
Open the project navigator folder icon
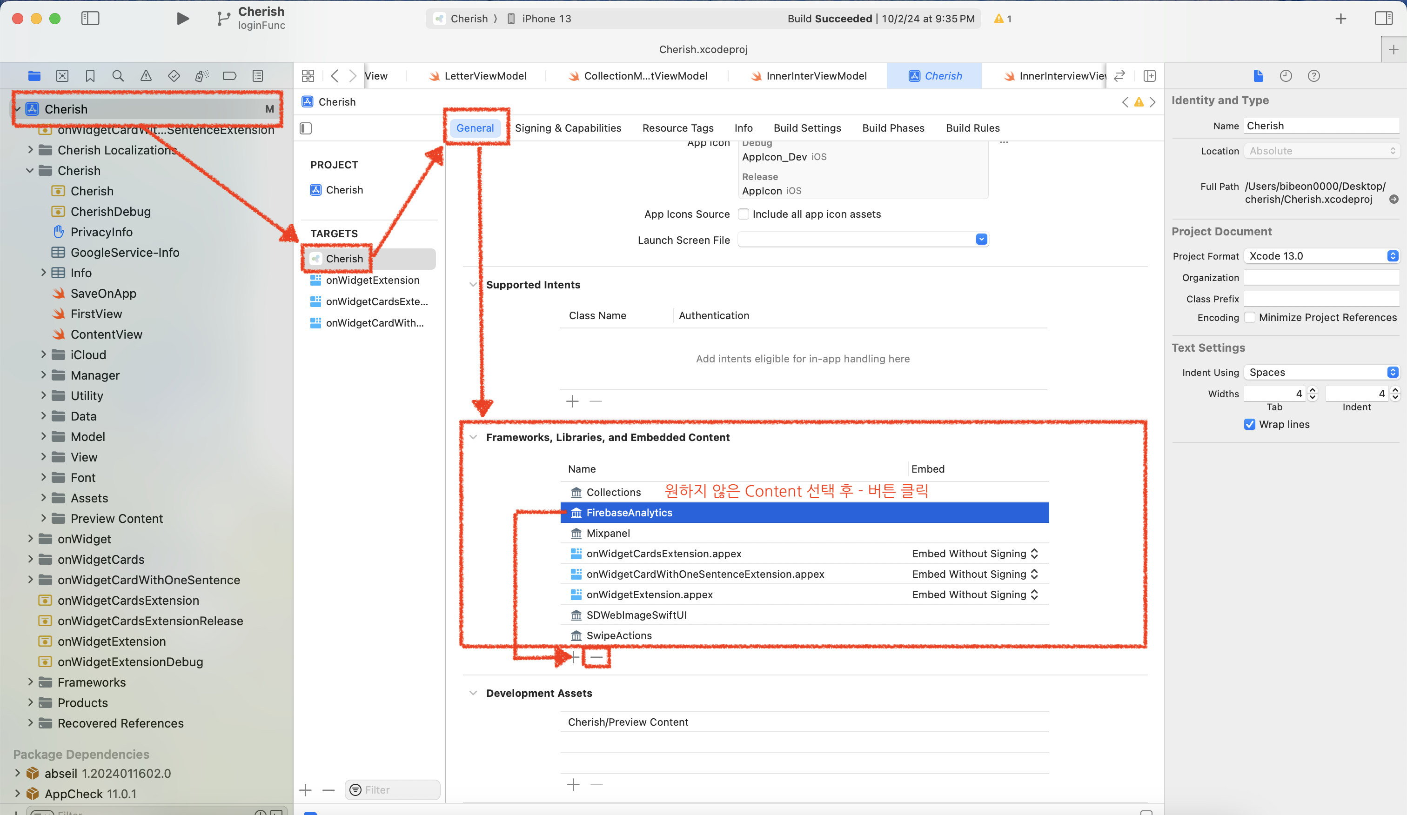pyautogui.click(x=34, y=76)
